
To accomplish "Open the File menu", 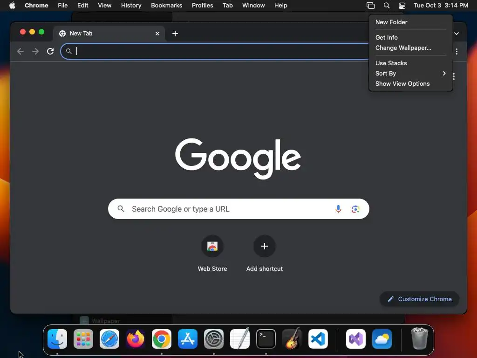I will [x=63, y=6].
